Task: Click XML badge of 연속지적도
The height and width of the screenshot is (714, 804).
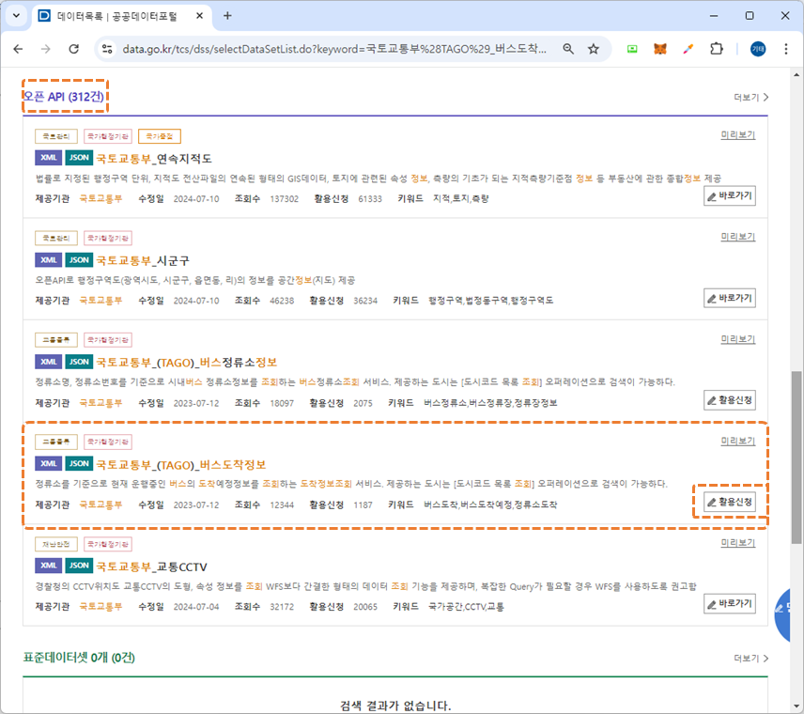Action: coord(49,158)
